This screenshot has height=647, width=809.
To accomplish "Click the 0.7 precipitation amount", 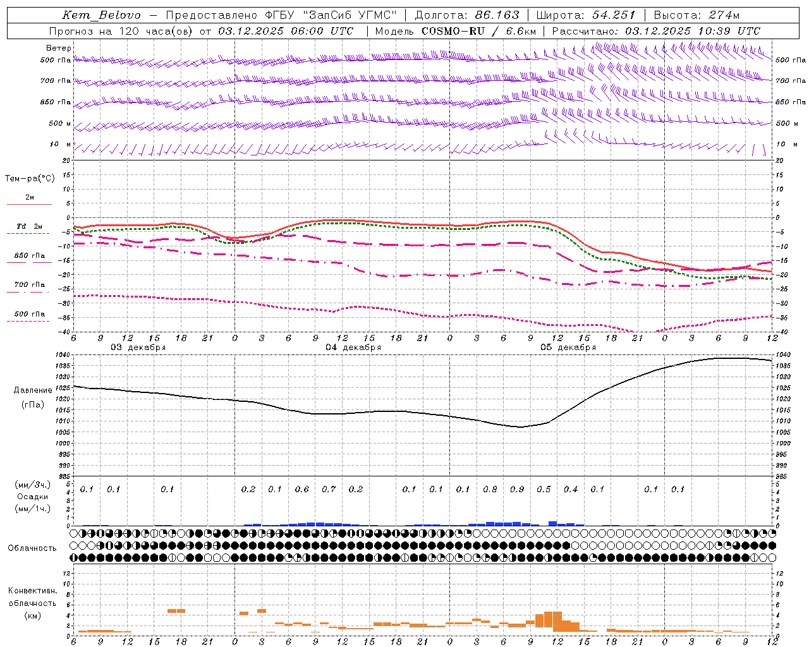I will pyautogui.click(x=329, y=490).
